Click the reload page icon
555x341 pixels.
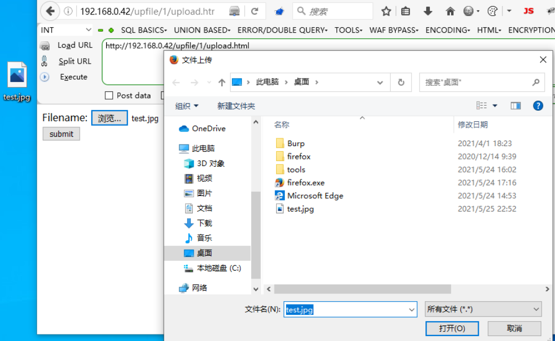pyautogui.click(x=255, y=11)
